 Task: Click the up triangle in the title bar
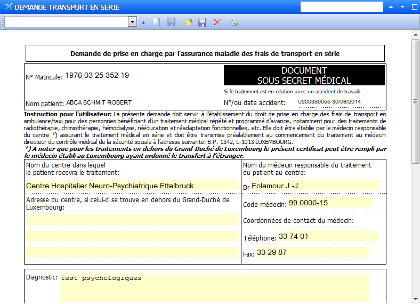(x=391, y=7)
